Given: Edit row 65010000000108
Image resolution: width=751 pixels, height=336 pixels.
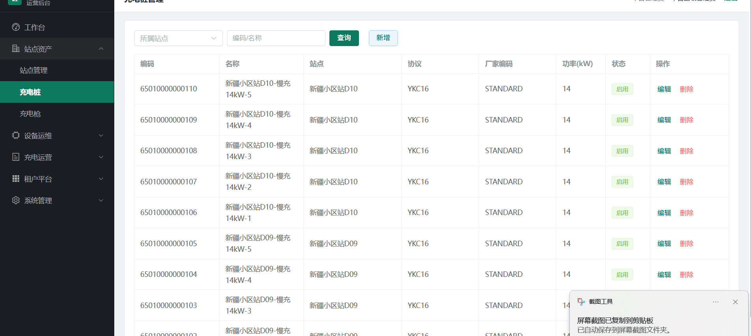Looking at the screenshot, I should (664, 151).
